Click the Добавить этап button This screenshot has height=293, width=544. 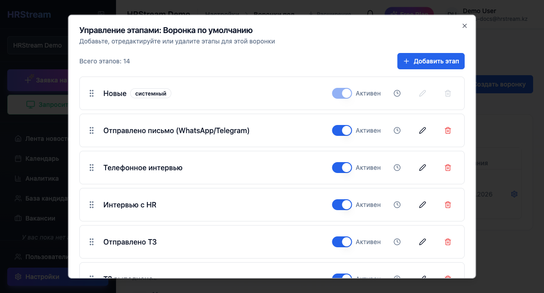point(431,61)
